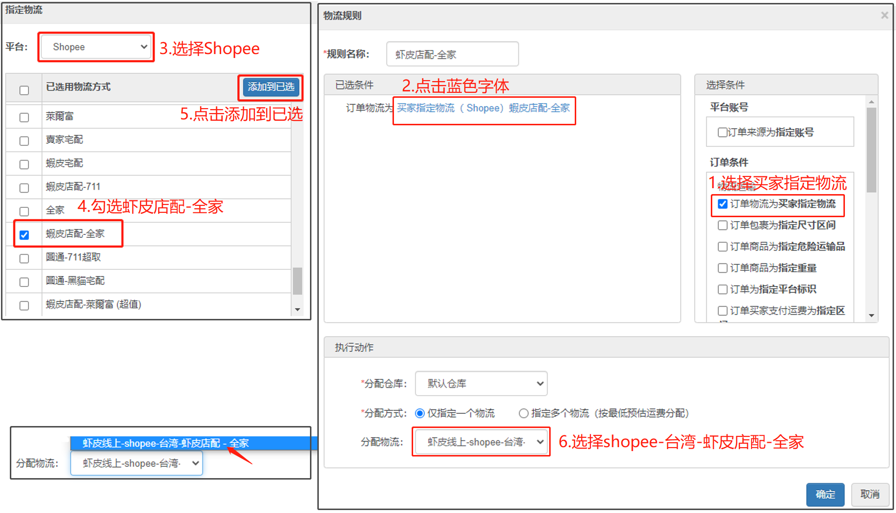
Task: Check 订单商品为指定危险运输品 checkbox
Action: tap(723, 247)
